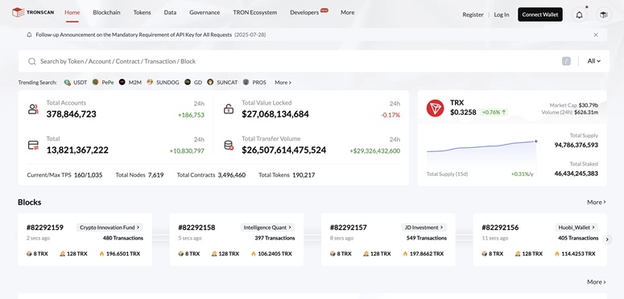Open block #82292159 link
Image resolution: width=624 pixels, height=299 pixels.
click(x=45, y=227)
